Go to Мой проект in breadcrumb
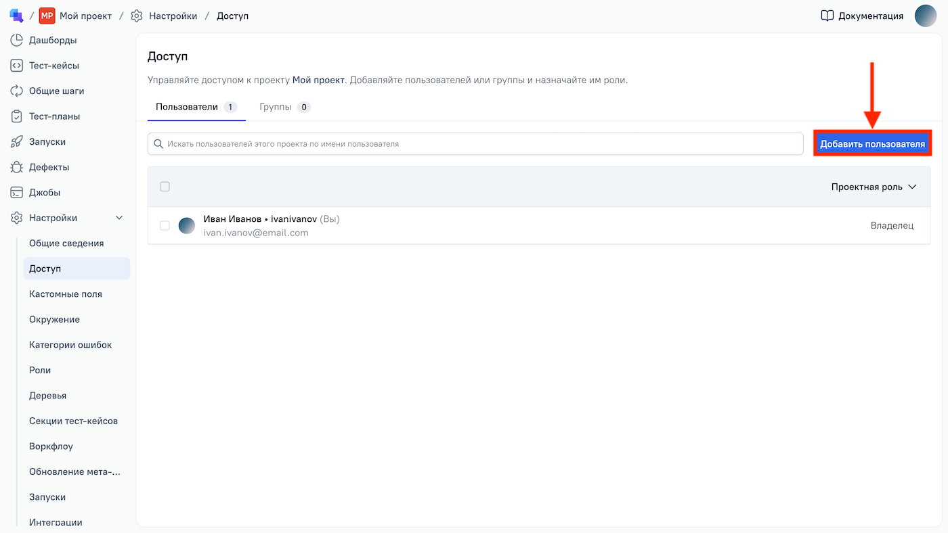Image resolution: width=948 pixels, height=533 pixels. click(85, 16)
